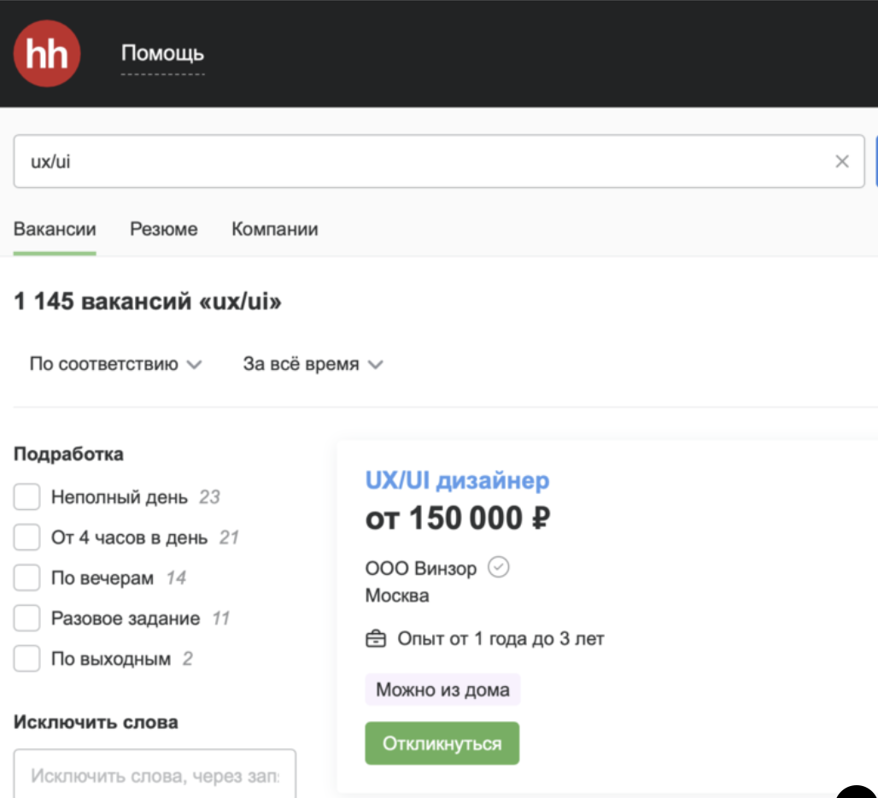Screen dimensions: 878x798
Task: Tick the По выходным checkbox
Action: point(27,660)
